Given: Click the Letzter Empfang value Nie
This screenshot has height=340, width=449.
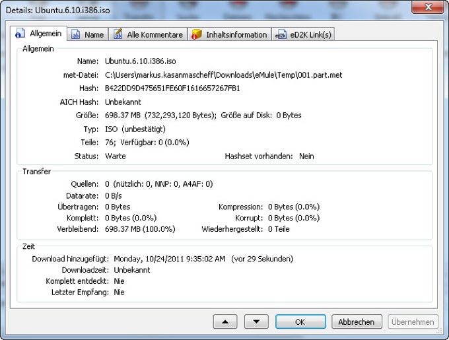Looking at the screenshot, I should coord(119,292).
